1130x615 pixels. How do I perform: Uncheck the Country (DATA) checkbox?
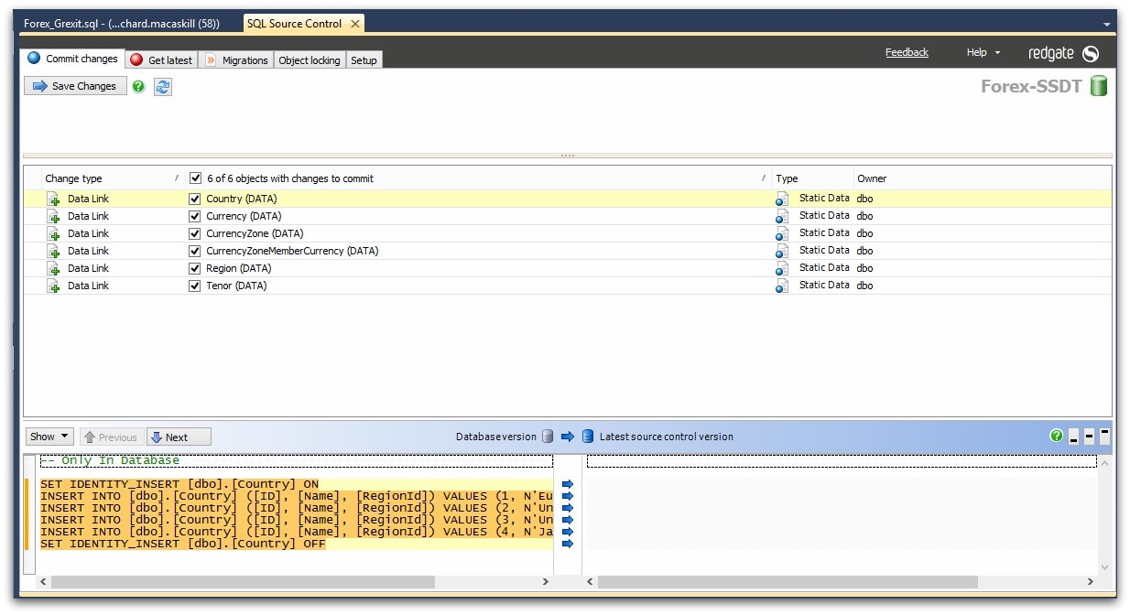point(194,199)
